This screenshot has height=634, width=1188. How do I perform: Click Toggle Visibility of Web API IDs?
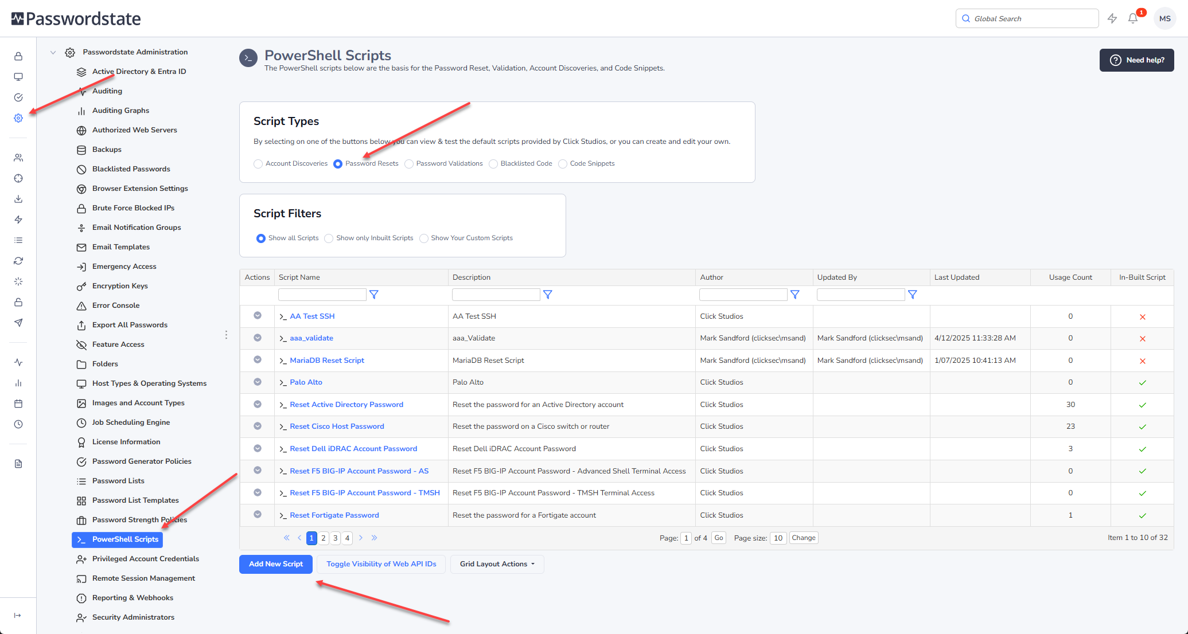point(381,564)
